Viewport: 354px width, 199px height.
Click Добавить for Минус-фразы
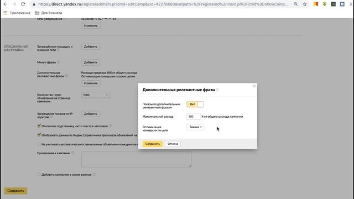(91, 62)
